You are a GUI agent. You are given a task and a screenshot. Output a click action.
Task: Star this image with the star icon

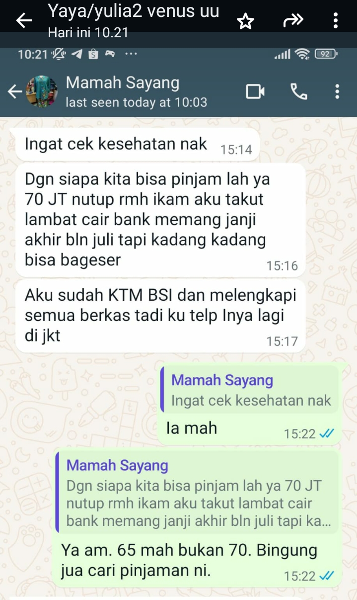245,21
